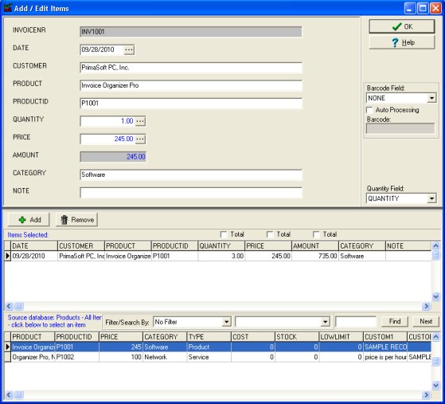Screen dimensions: 445x404
Task: Select the row indicator of the Invoice Organizer product row
Action: pos(7,347)
